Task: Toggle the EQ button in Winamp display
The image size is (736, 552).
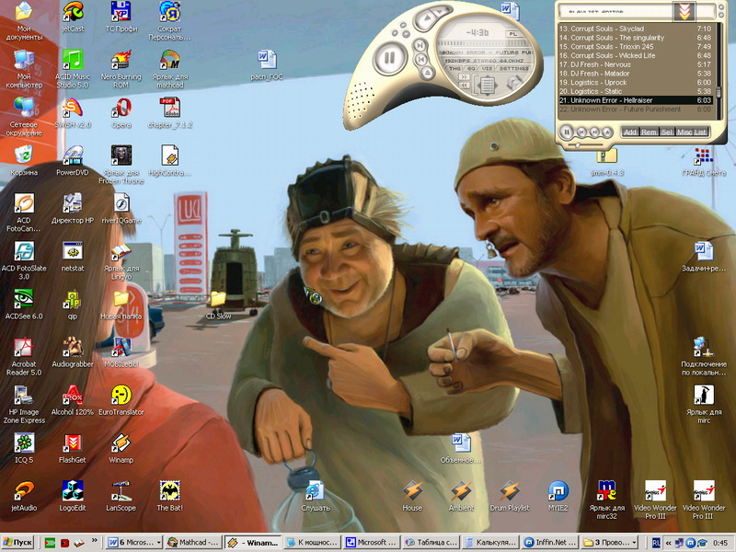Action: click(471, 68)
